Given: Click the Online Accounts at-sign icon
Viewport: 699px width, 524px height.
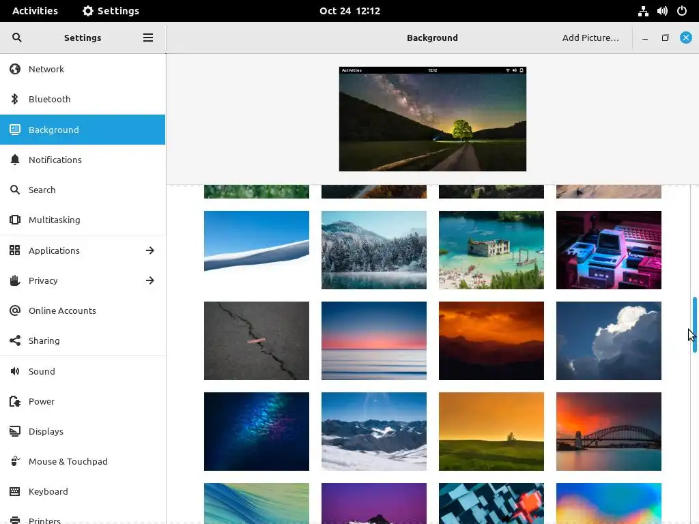Looking at the screenshot, I should pyautogui.click(x=15, y=310).
